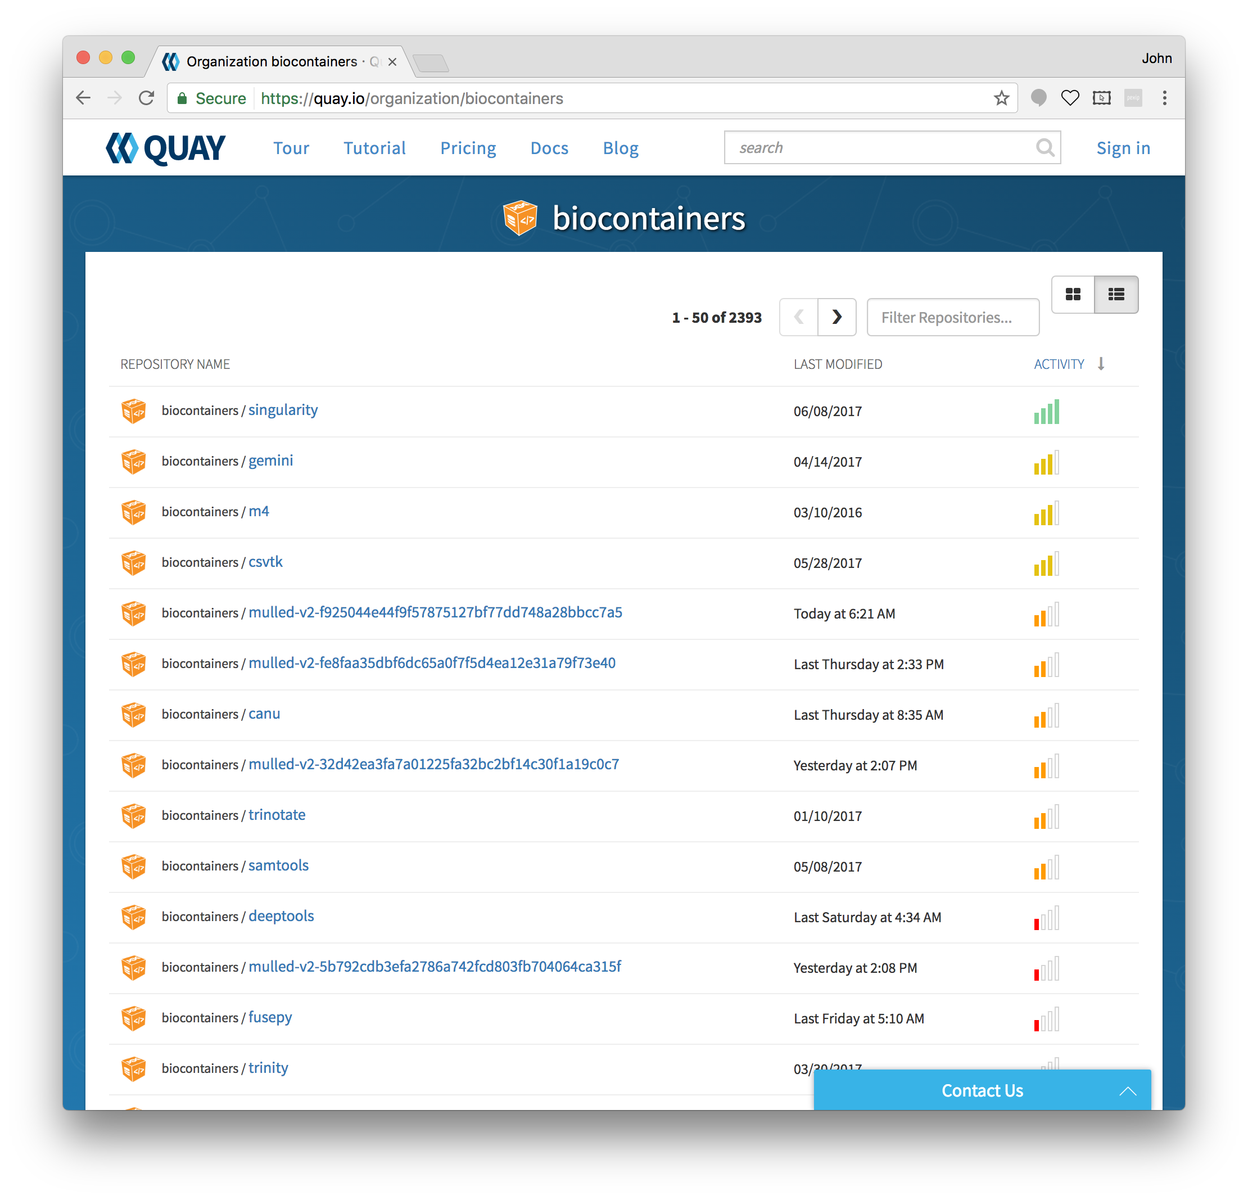Click the biocontainers / trinity repository icon
The image size is (1248, 1200).
click(133, 1068)
